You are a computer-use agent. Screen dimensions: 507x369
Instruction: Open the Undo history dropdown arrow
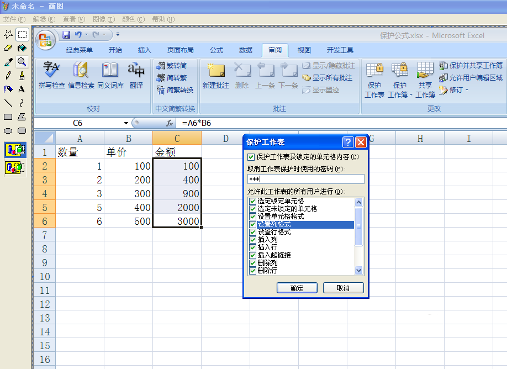[x=86, y=34]
